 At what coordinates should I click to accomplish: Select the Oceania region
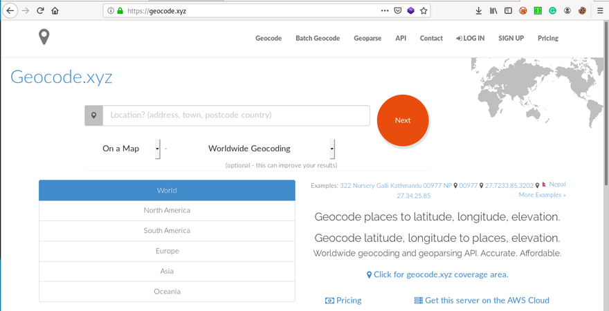pyautogui.click(x=167, y=291)
